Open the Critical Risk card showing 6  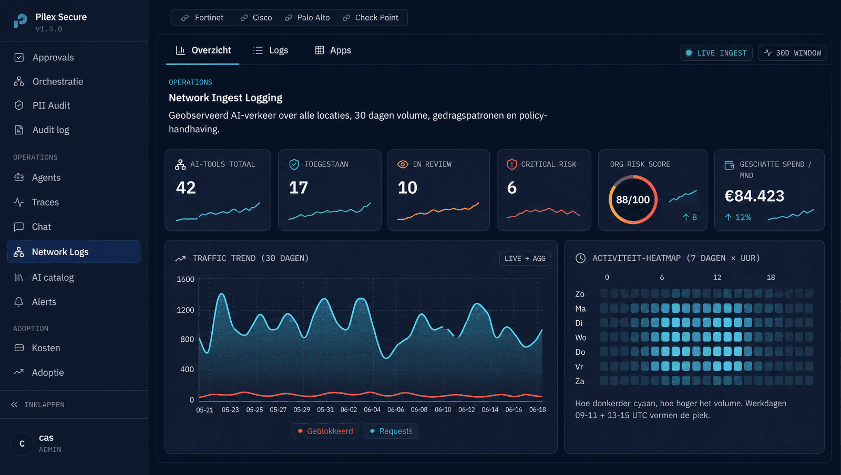(544, 190)
